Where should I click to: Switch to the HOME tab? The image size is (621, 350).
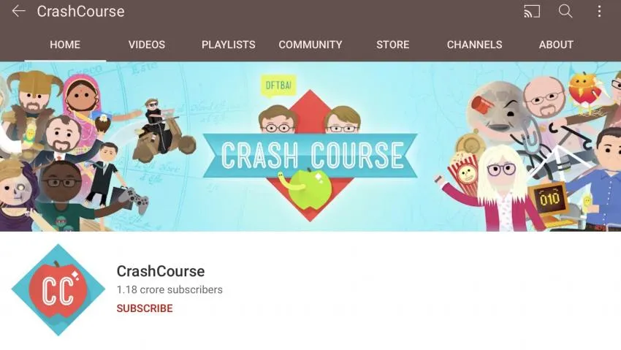pos(65,45)
